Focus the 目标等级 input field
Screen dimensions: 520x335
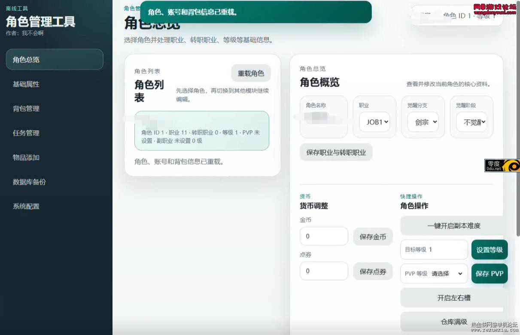[x=434, y=250]
